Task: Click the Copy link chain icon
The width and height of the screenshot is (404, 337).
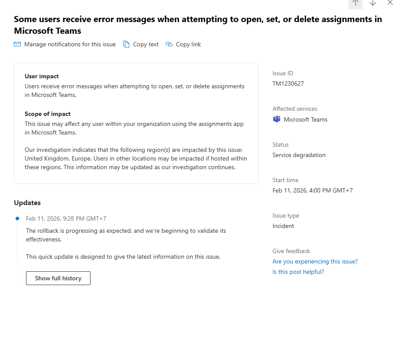Action: point(169,44)
